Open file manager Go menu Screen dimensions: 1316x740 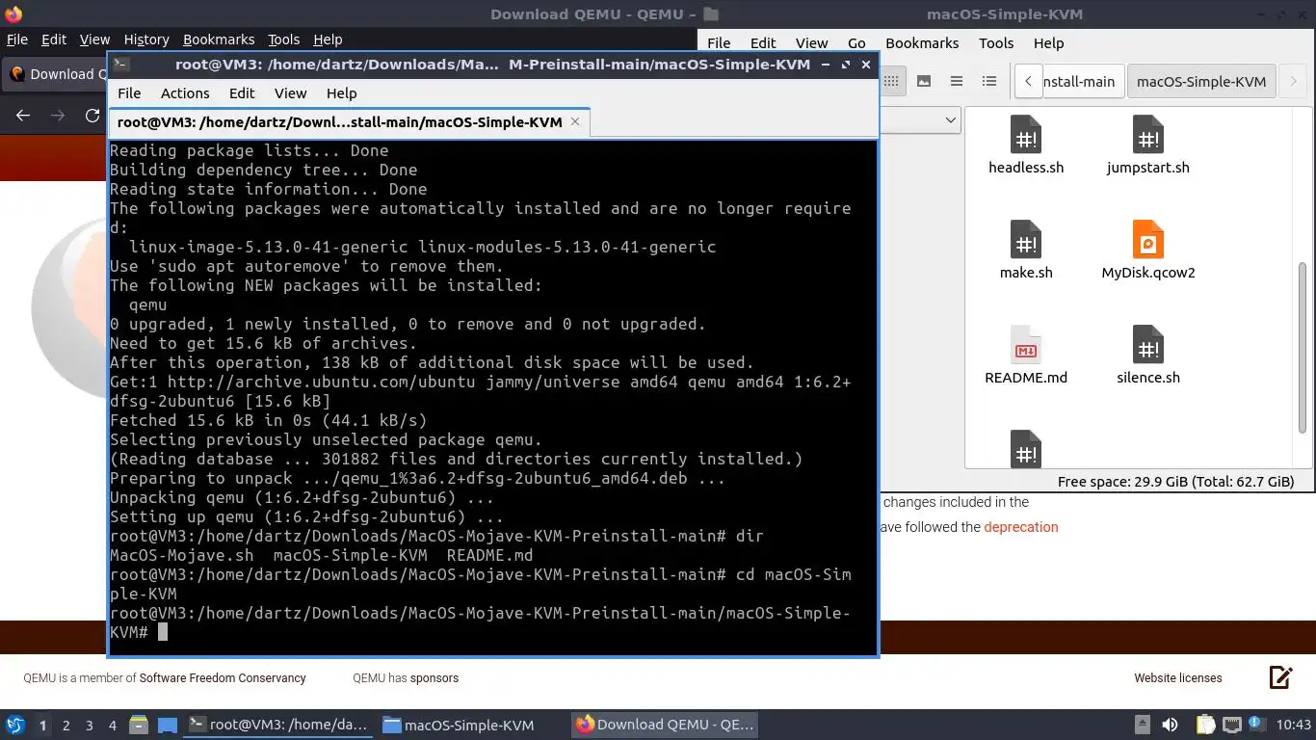[856, 43]
